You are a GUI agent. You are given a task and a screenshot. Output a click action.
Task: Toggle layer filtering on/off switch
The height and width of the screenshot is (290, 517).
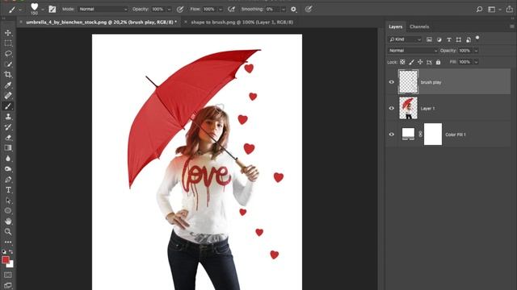477,39
